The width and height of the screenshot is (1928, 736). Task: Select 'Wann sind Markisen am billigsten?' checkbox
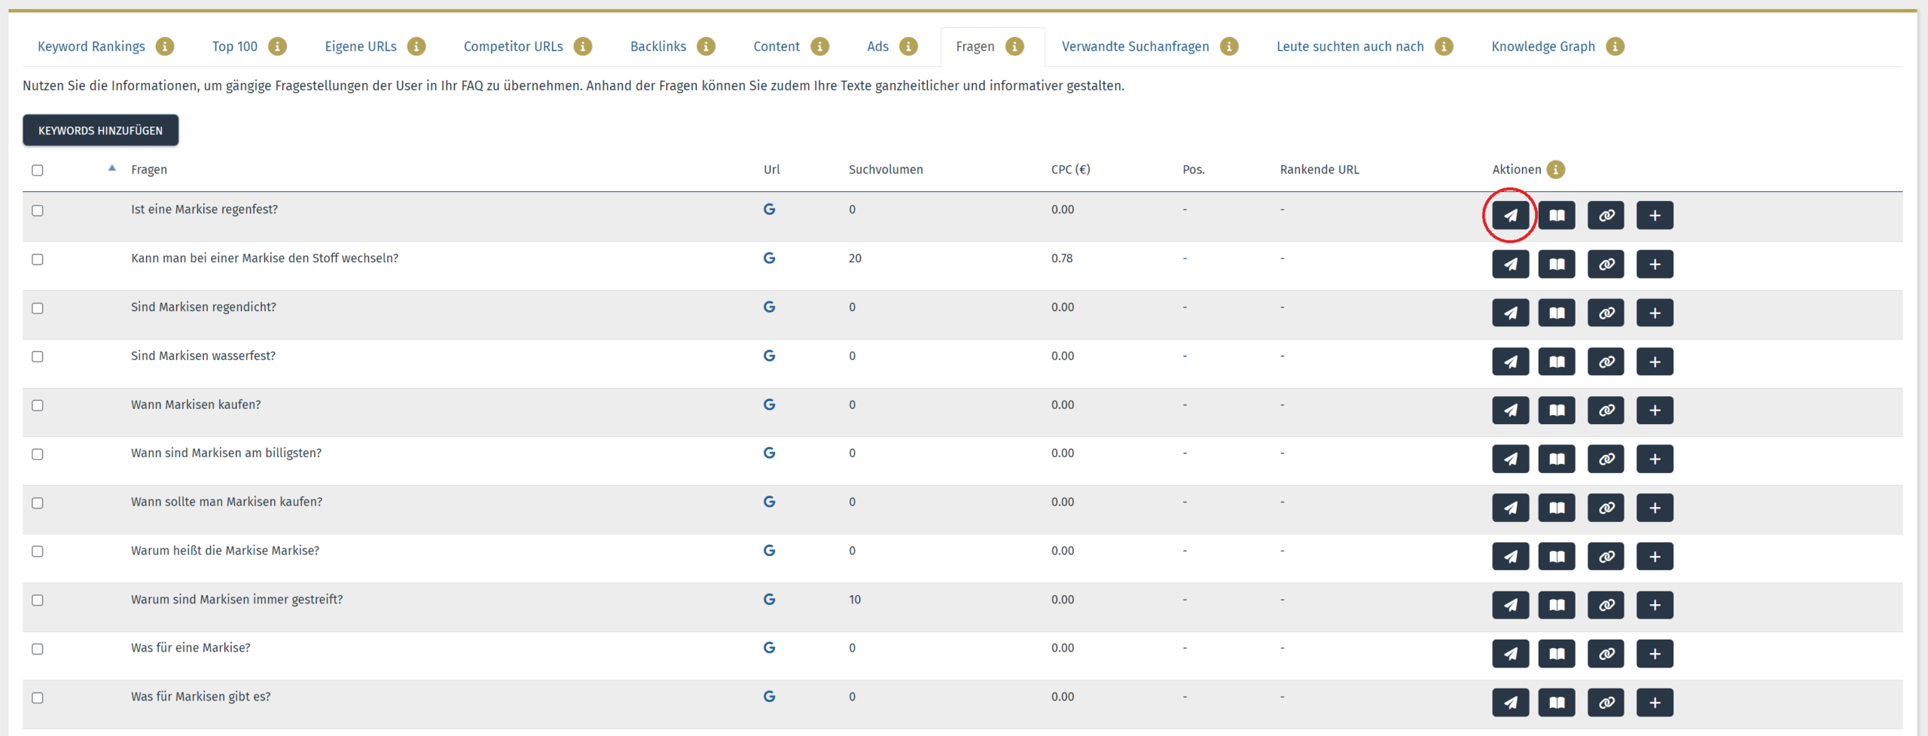[x=38, y=454]
